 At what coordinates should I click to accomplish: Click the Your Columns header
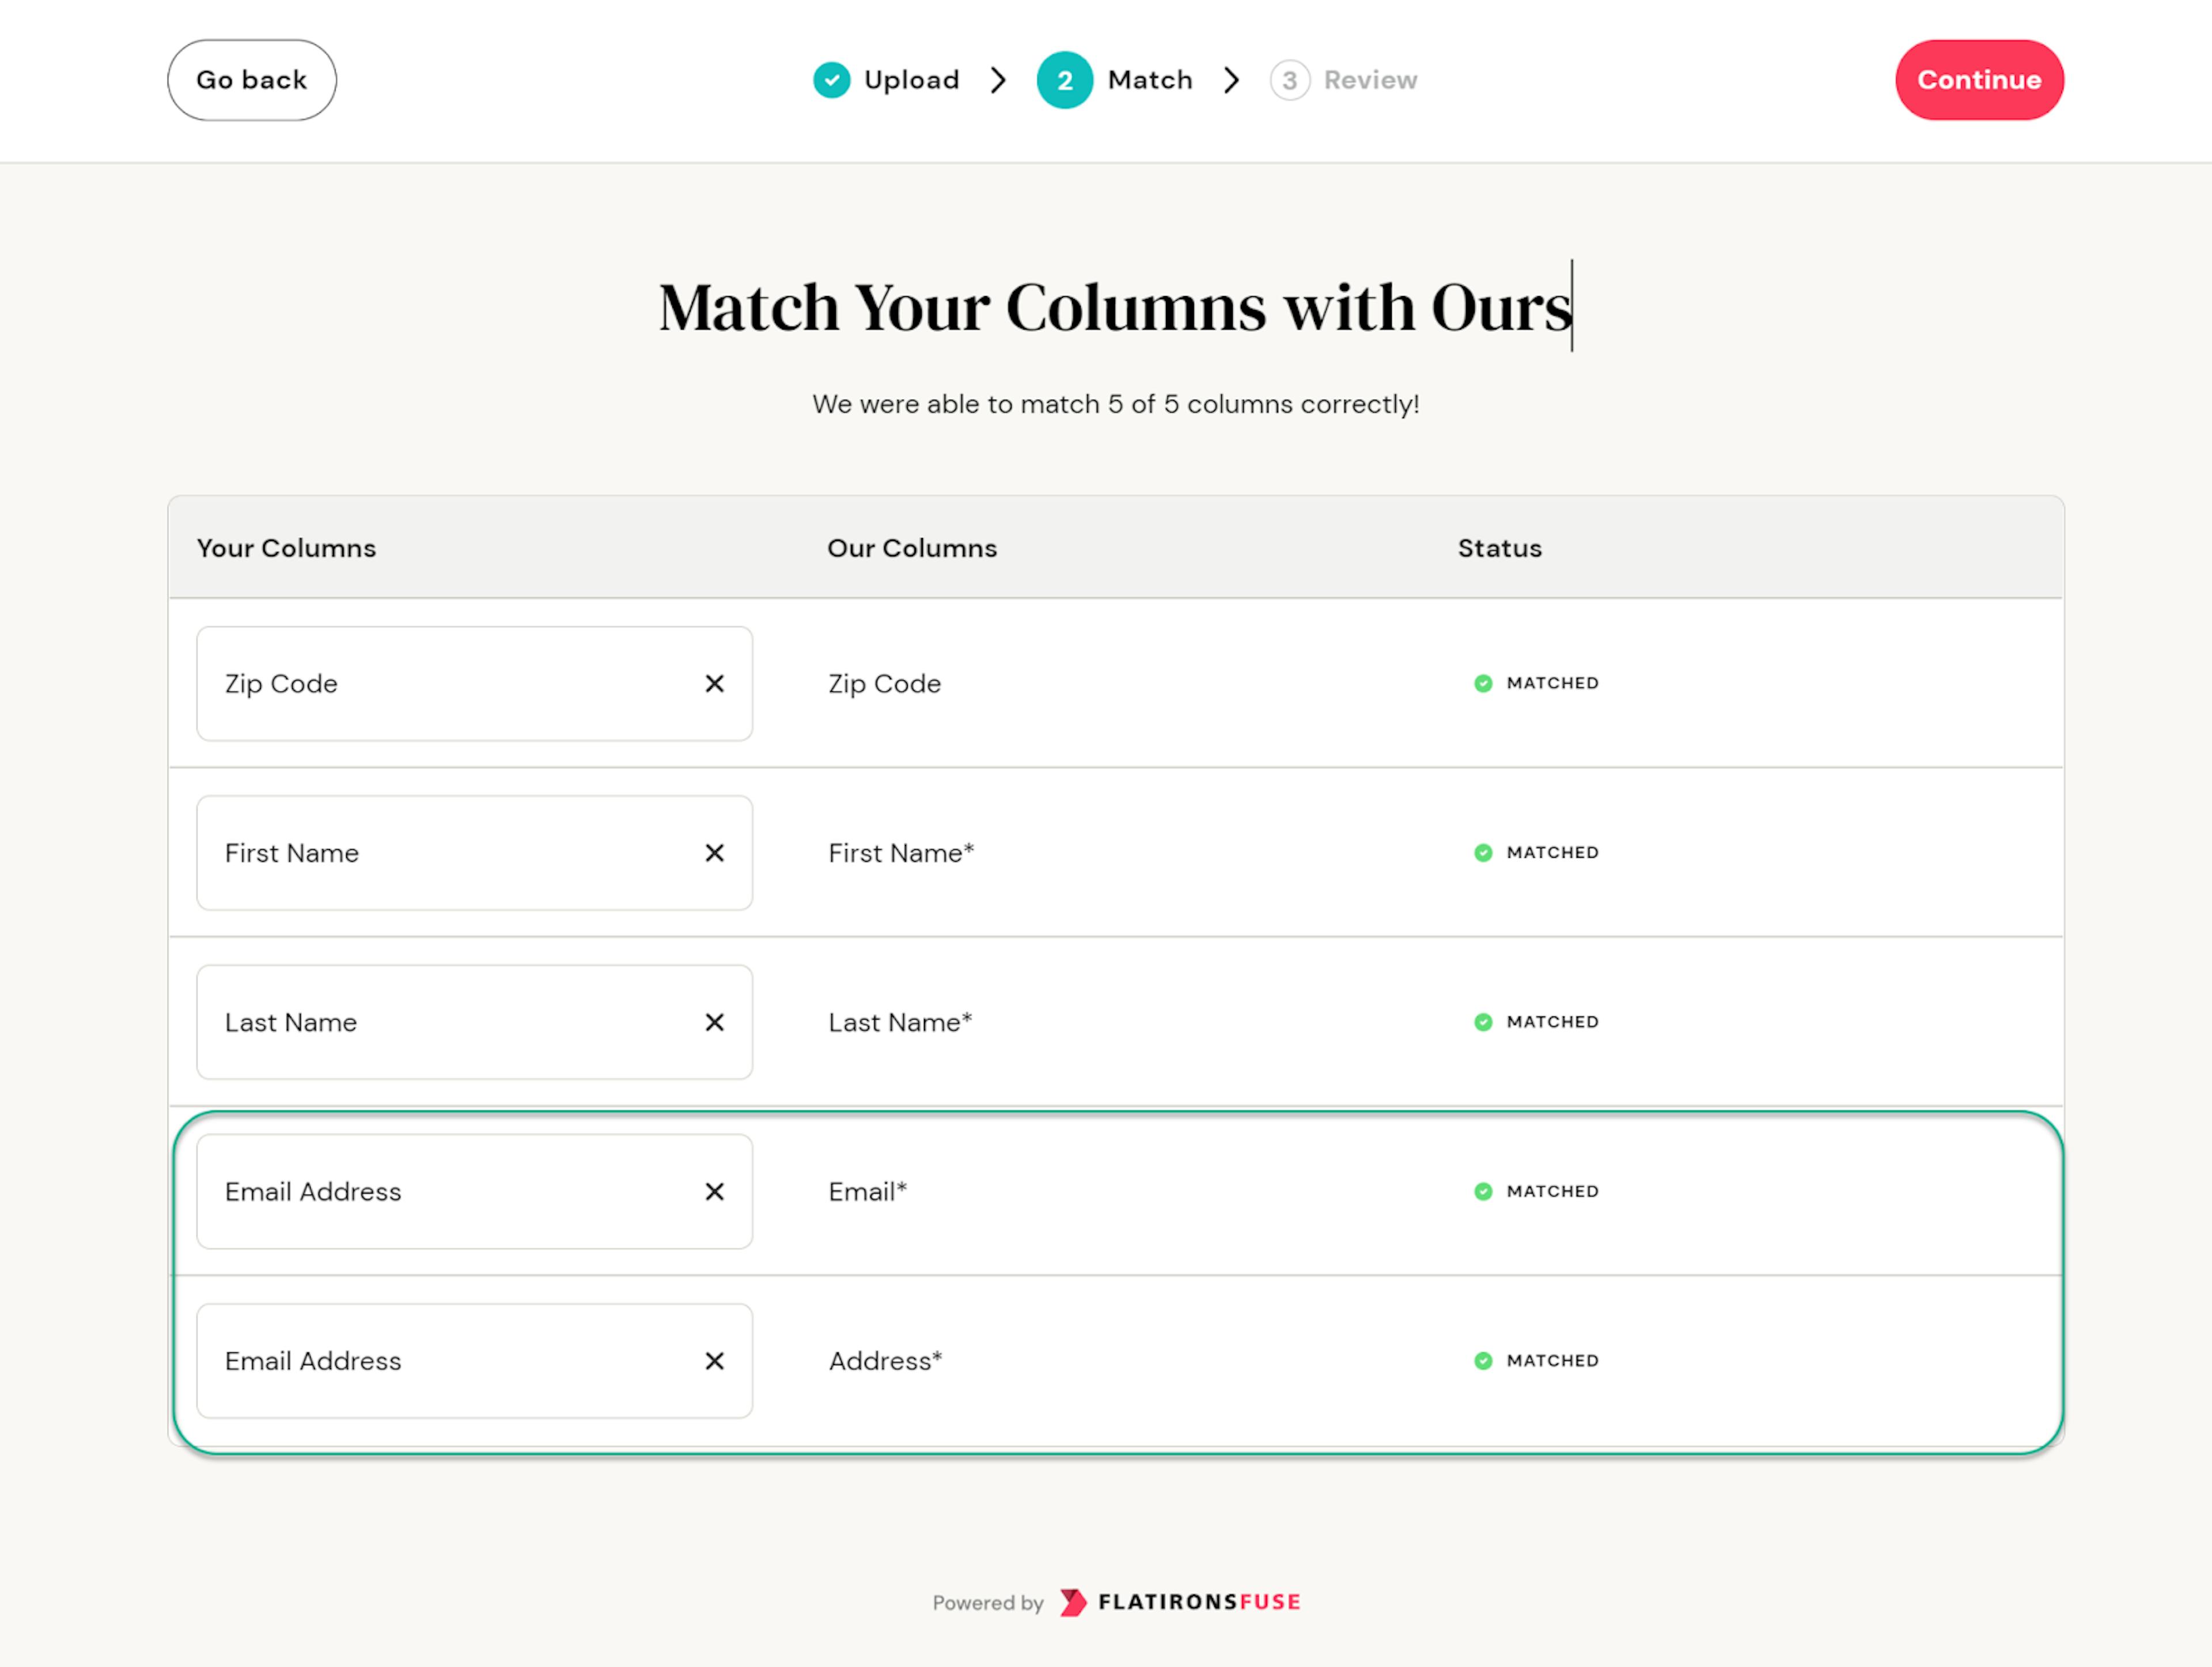click(286, 548)
